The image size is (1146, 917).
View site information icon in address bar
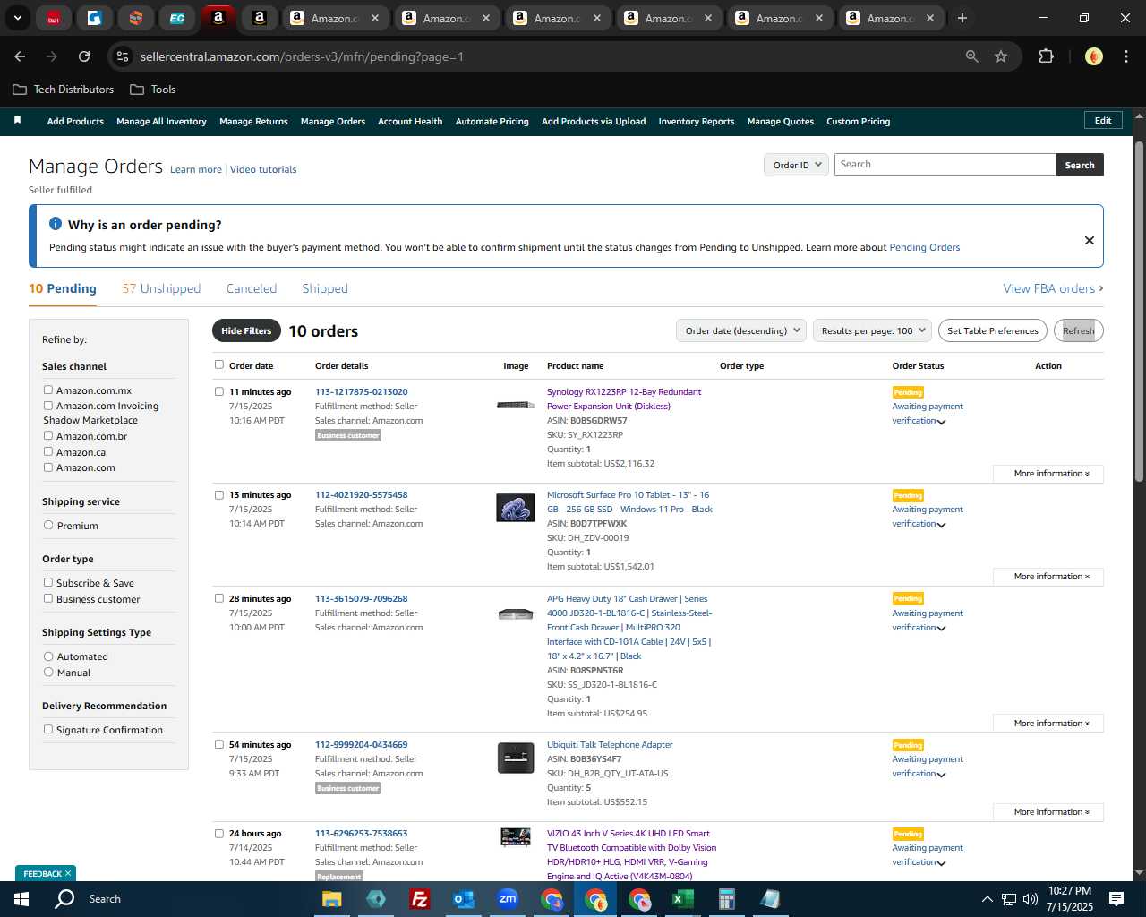[x=123, y=56]
